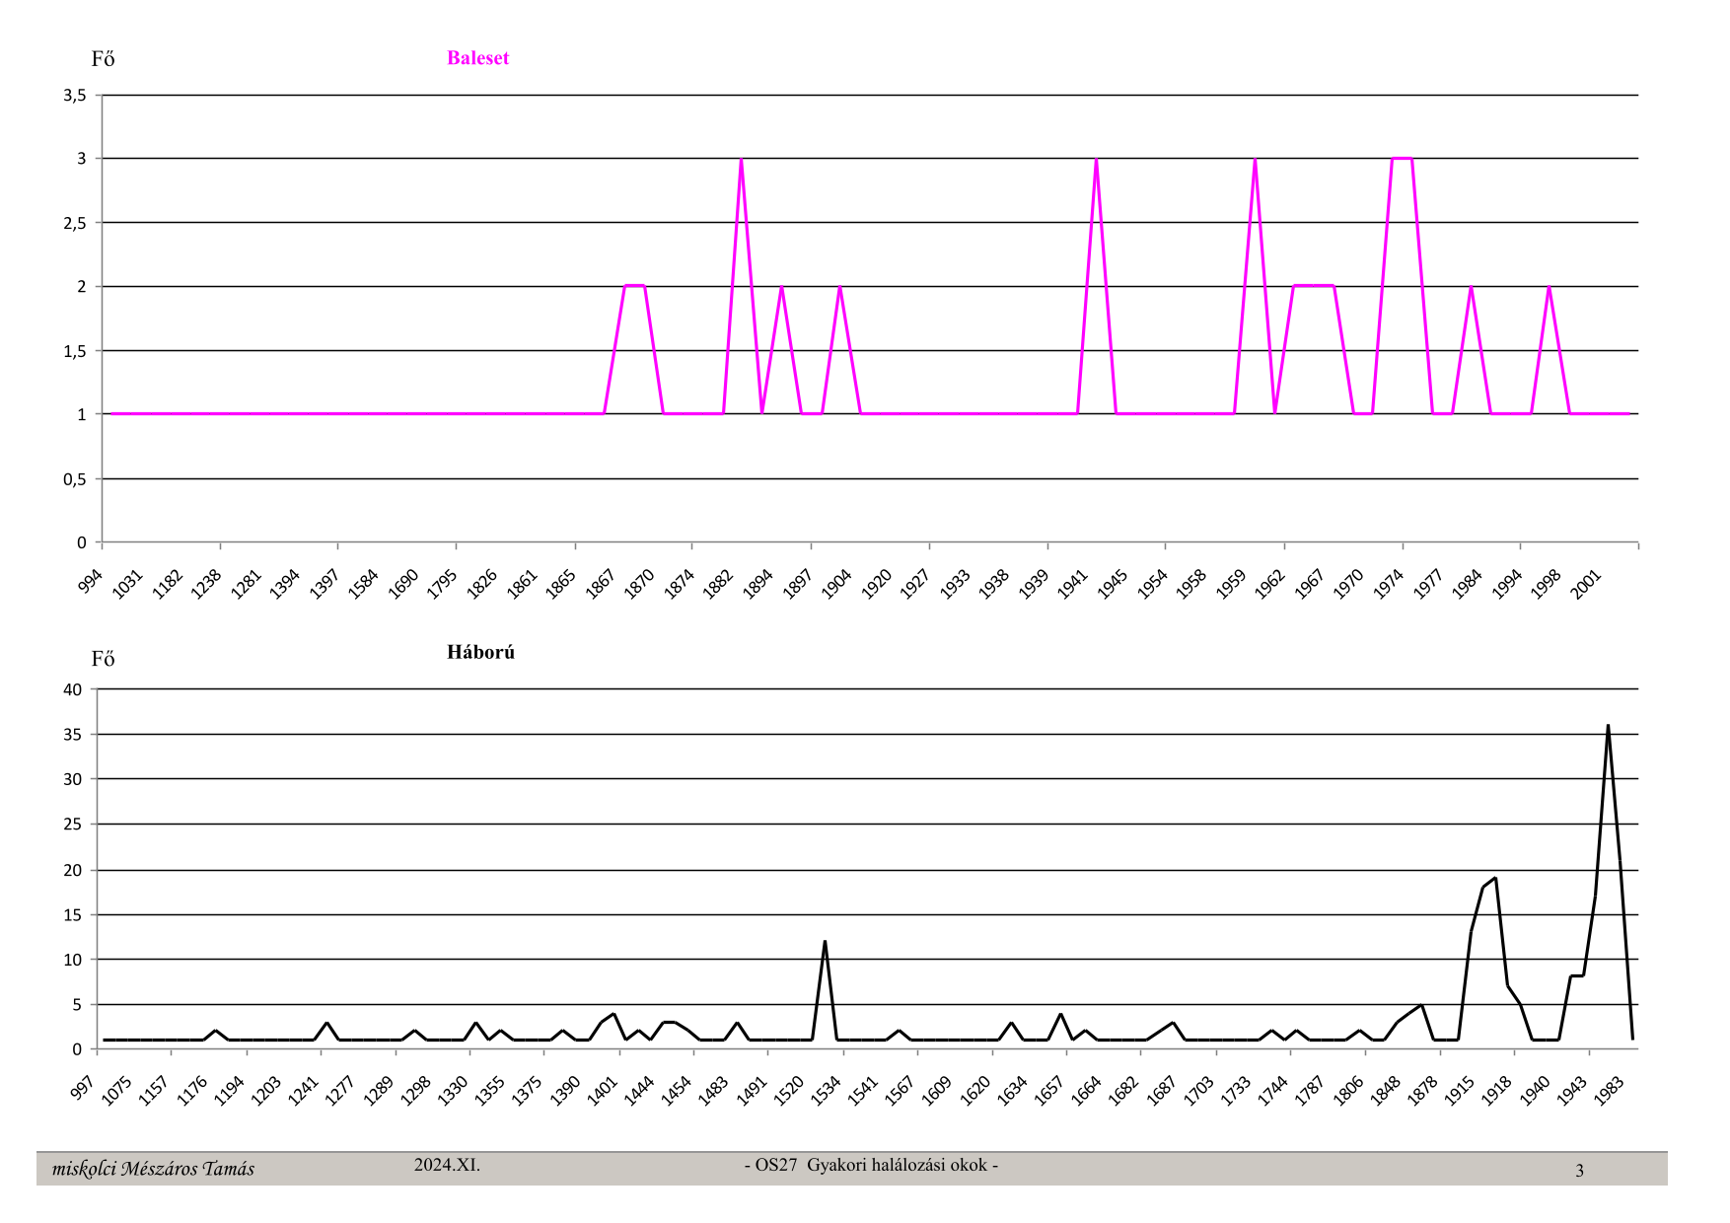Click the 1943 x-axis label in Háború chart
1730x1223 pixels.
[x=1571, y=1090]
